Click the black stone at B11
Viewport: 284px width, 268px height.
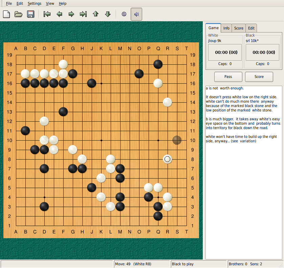pos(25,131)
